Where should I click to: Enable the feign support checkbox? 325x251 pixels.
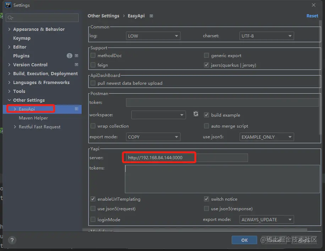coord(93,65)
